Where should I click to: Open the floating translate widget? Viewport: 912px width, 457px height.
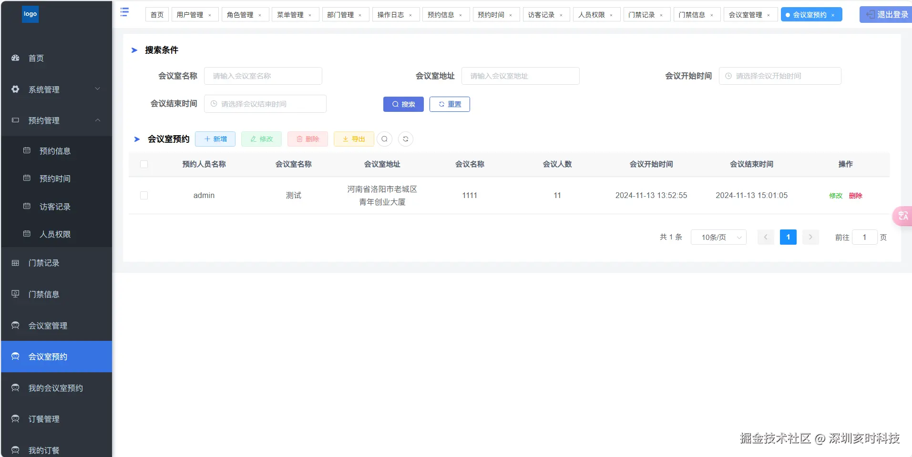pyautogui.click(x=902, y=216)
